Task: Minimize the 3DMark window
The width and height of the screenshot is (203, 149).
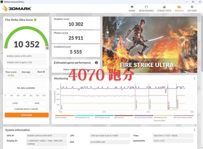Action: [186, 2]
